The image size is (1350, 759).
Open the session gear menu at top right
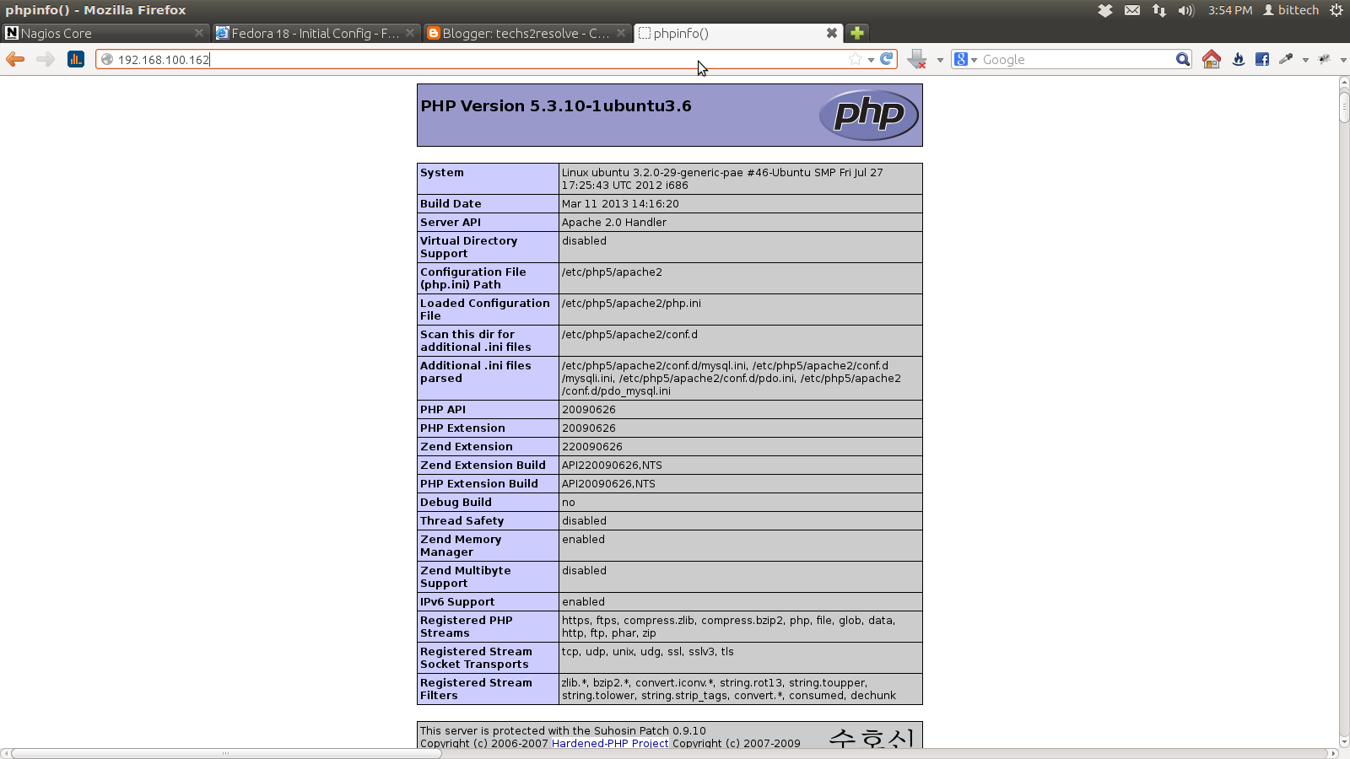[1337, 10]
